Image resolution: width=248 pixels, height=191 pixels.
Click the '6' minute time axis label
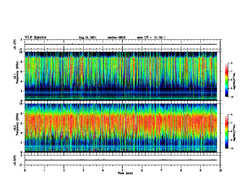(142, 170)
